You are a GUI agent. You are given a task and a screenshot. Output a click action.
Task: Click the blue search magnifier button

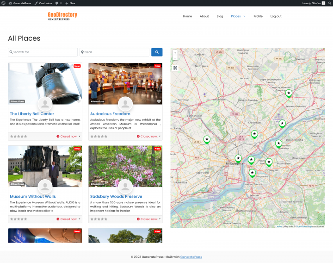tap(157, 52)
